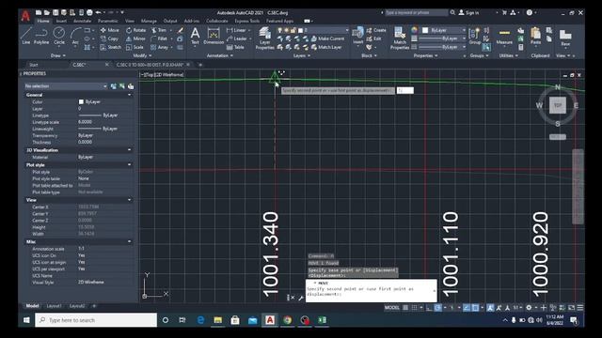Open Layer Properties manager

pos(265,38)
